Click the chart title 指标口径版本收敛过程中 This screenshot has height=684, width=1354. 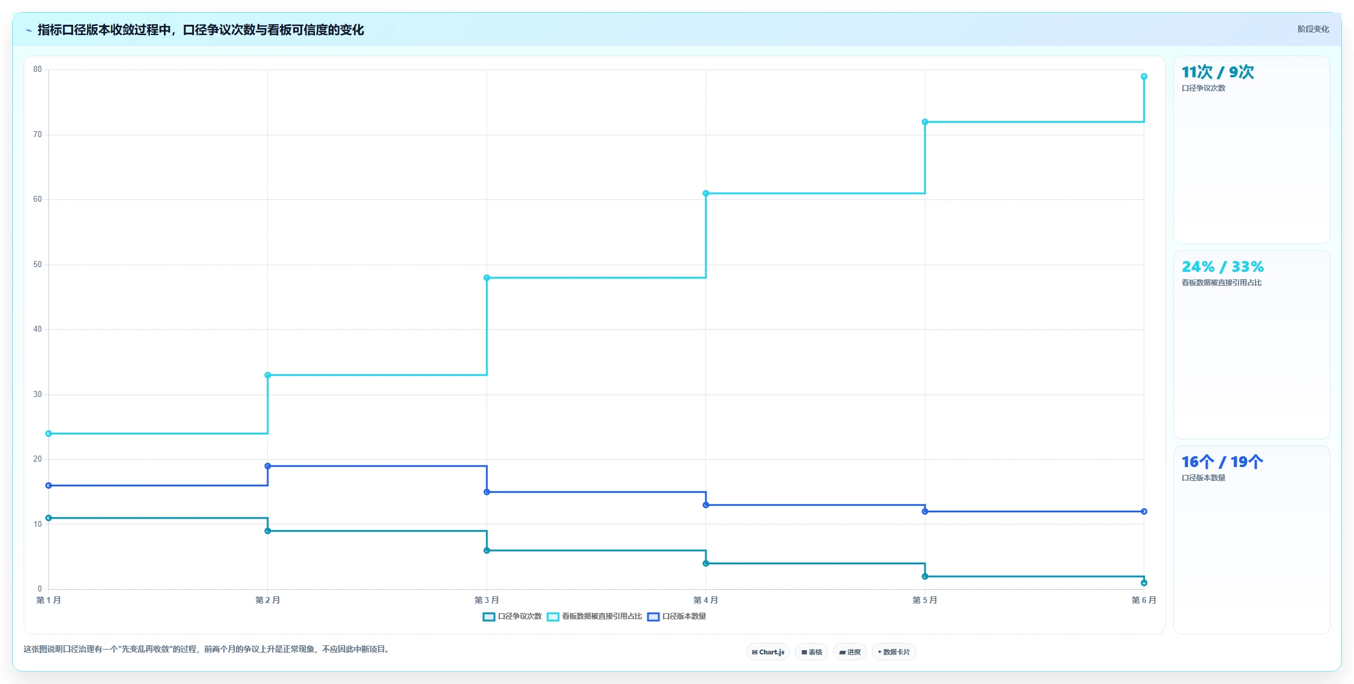pyautogui.click(x=104, y=30)
